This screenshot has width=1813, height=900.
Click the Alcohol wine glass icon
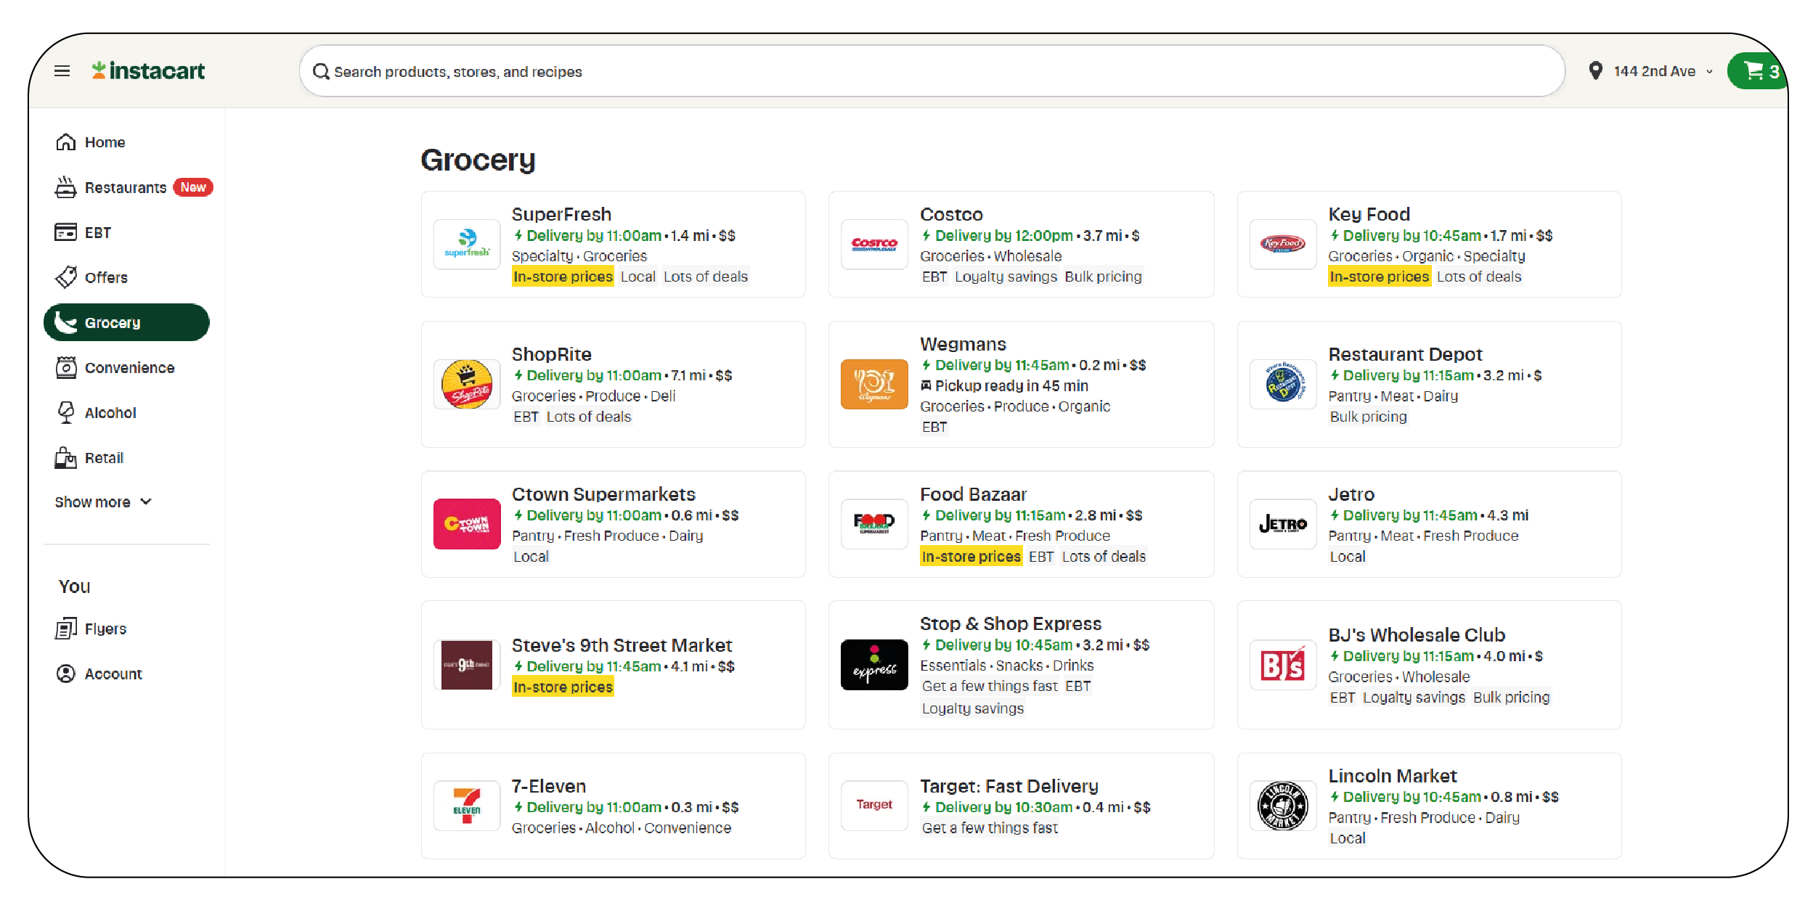pyautogui.click(x=66, y=412)
